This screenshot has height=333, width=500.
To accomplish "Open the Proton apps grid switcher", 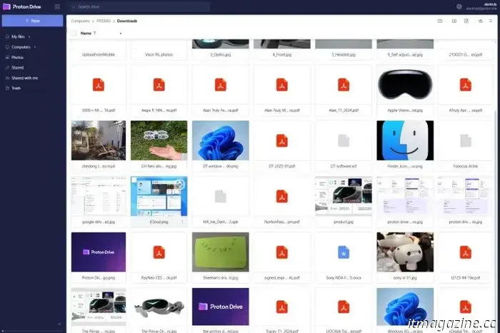I will pyautogui.click(x=57, y=6).
